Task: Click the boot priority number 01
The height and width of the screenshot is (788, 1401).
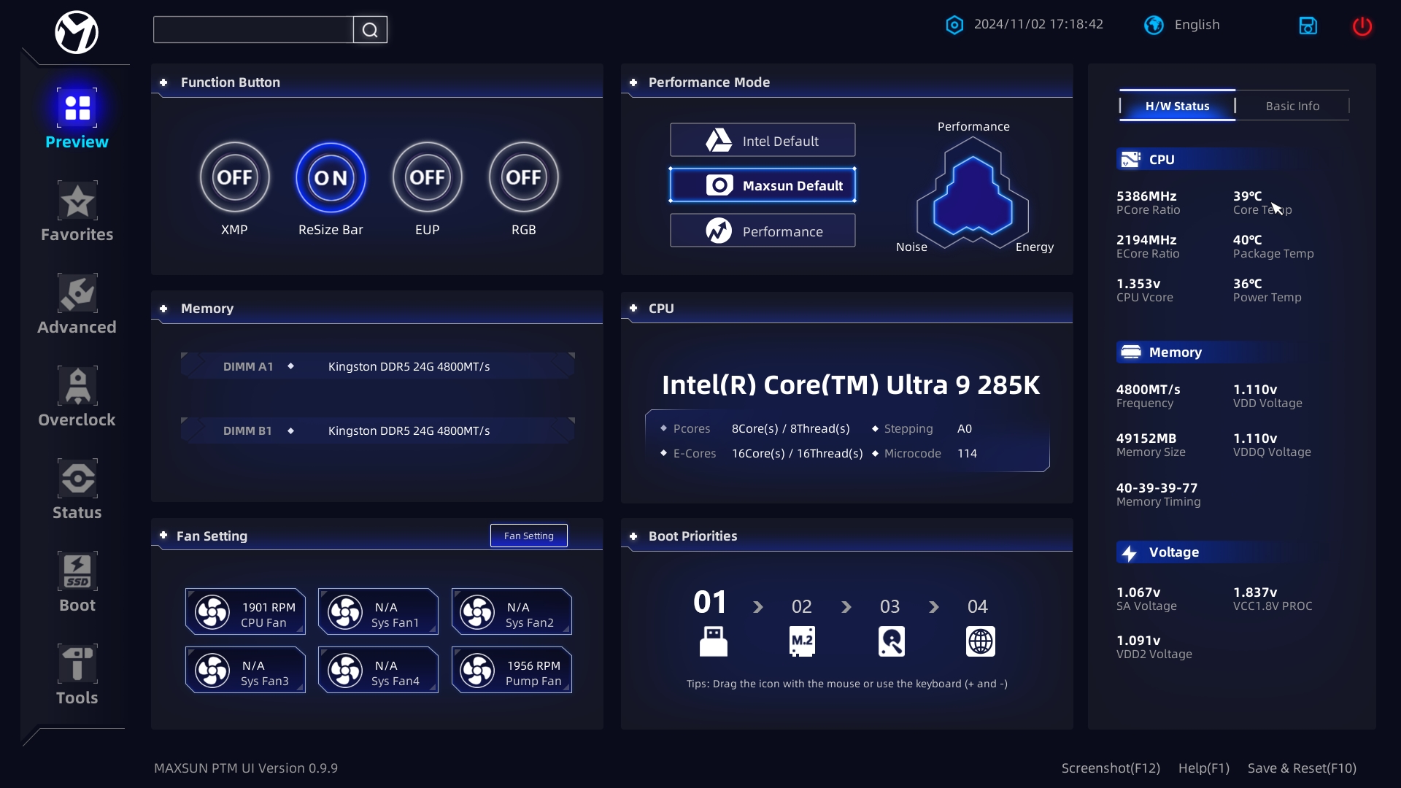Action: tap(710, 603)
